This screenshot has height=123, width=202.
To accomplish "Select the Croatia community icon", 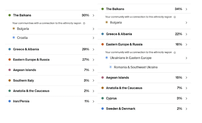I will (14, 37).
